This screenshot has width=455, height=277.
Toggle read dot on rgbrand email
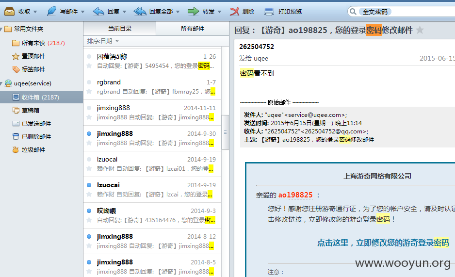[x=89, y=82]
